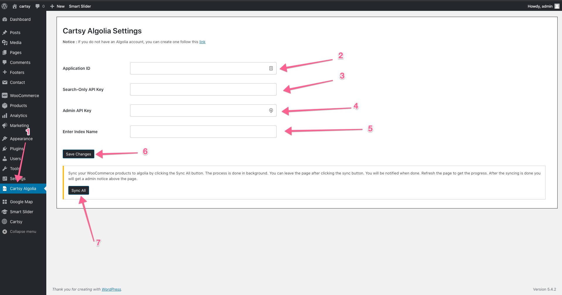The width and height of the screenshot is (562, 295).
Task: Click the Collapse menu arrow icon
Action: [x=5, y=232]
